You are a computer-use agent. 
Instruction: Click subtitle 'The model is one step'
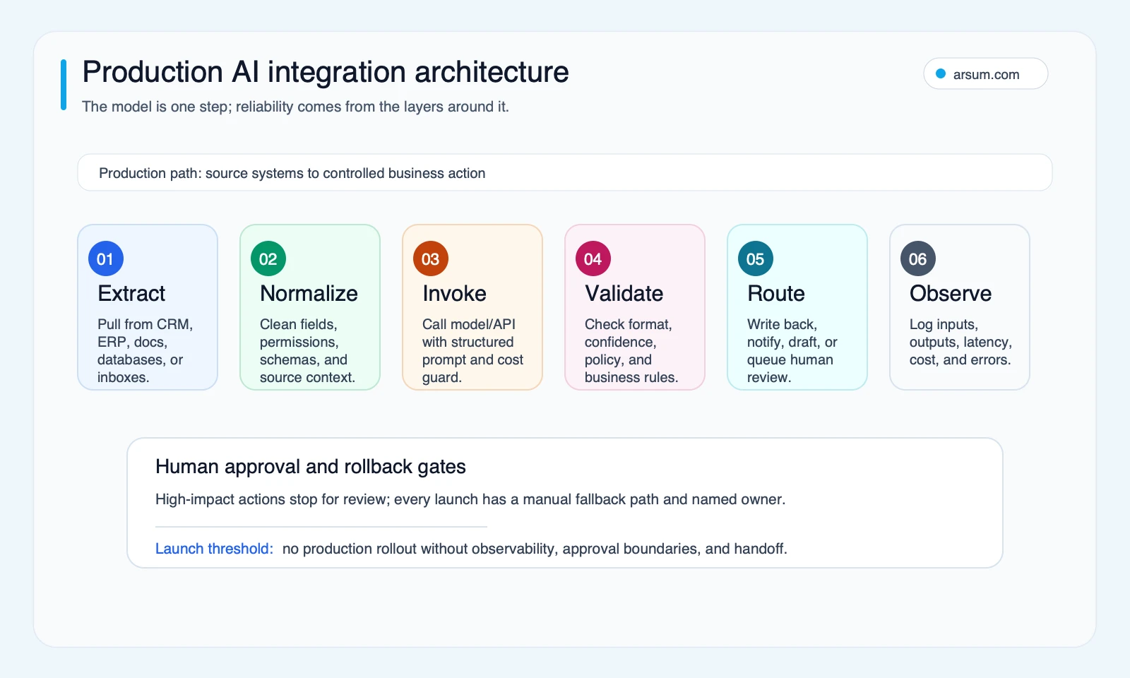295,107
